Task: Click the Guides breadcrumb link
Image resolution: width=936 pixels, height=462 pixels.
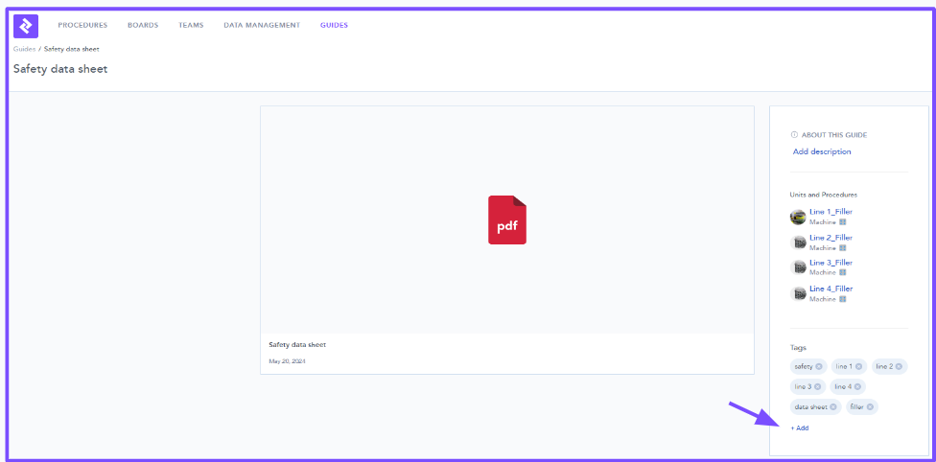Action: click(x=24, y=49)
